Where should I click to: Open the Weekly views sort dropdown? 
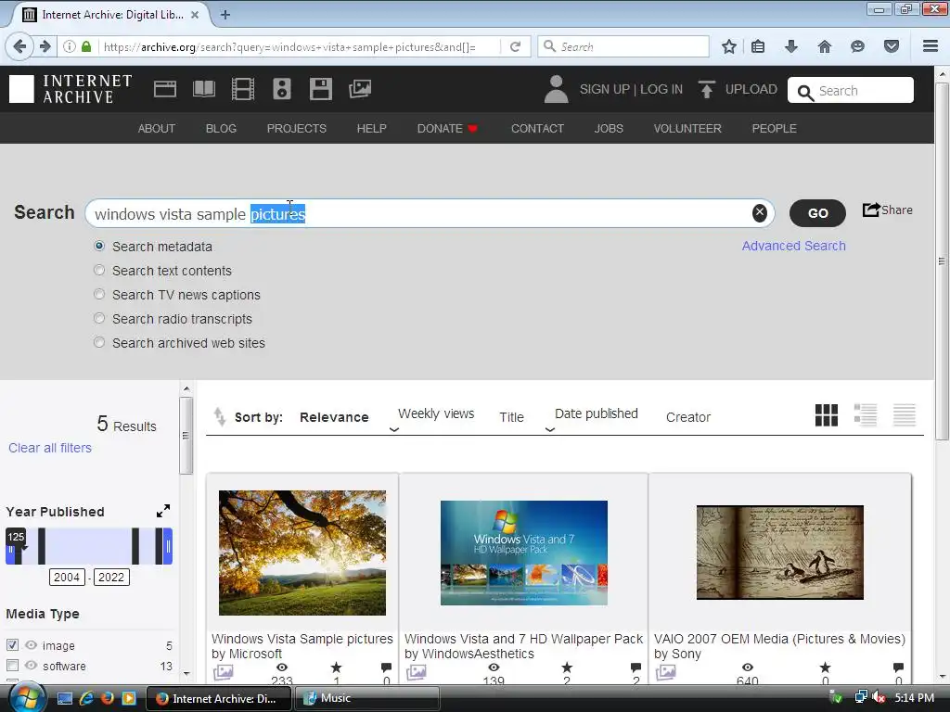click(393, 430)
